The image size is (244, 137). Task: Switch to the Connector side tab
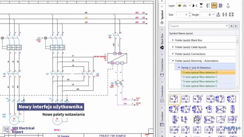pyautogui.click(x=162, y=94)
